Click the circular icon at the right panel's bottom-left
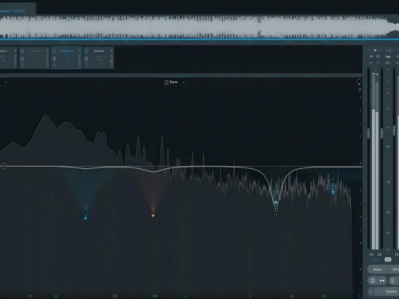This screenshot has width=399, height=299. point(371,291)
